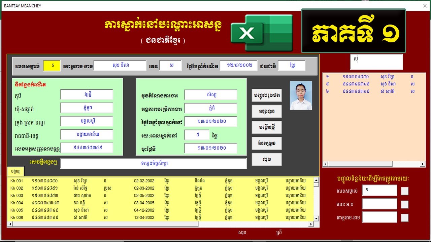Click the yellow list scroll-down arrow
The height and width of the screenshot is (242, 431).
316,218
